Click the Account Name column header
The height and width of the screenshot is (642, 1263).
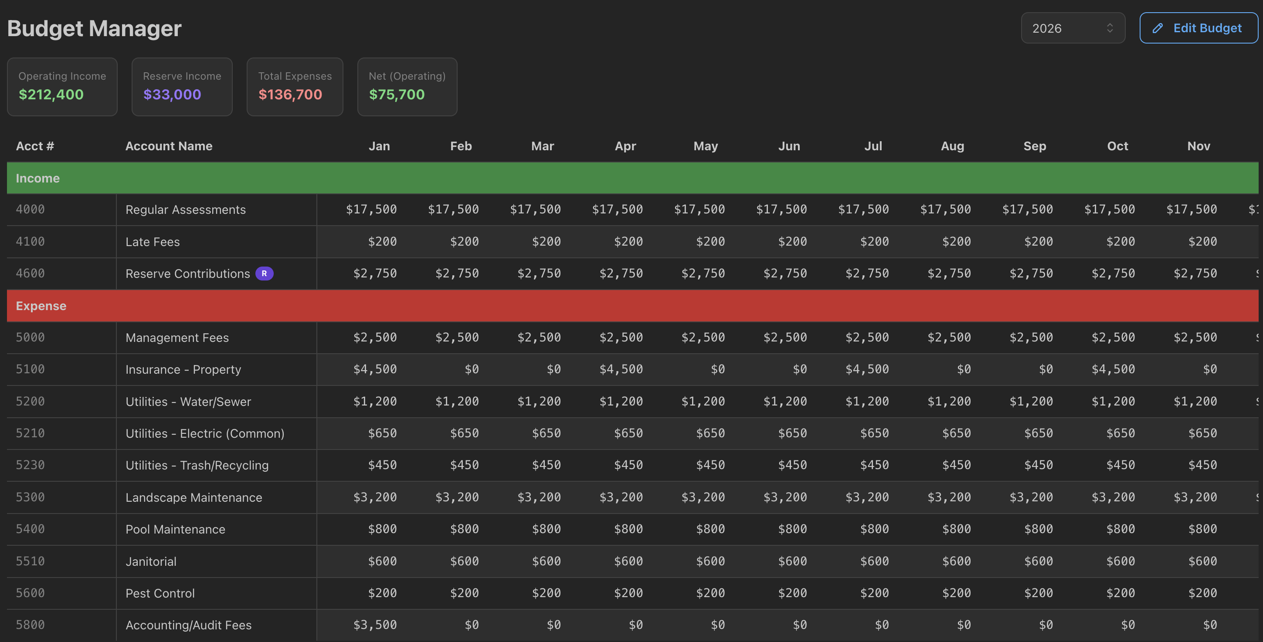click(169, 146)
